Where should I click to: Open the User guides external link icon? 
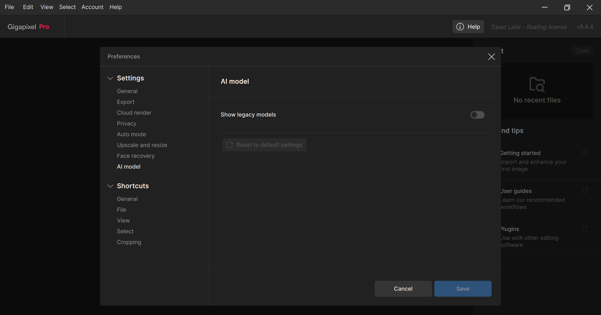point(585,190)
